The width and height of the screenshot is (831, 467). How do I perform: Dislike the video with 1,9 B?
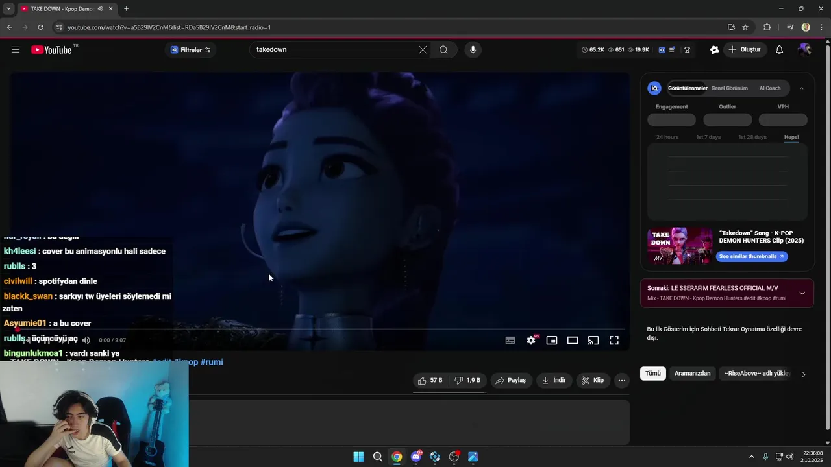[467, 381]
